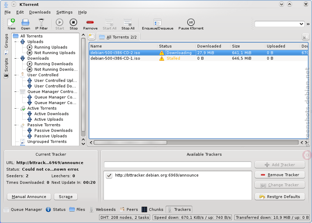Toggle the bttracker.debian.org tracker checkbox
This screenshot has width=312, height=223.
109,176
